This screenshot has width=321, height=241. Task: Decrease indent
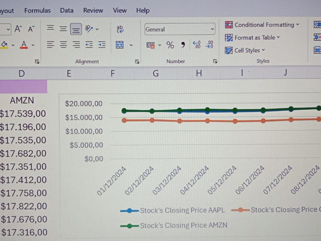(89, 44)
